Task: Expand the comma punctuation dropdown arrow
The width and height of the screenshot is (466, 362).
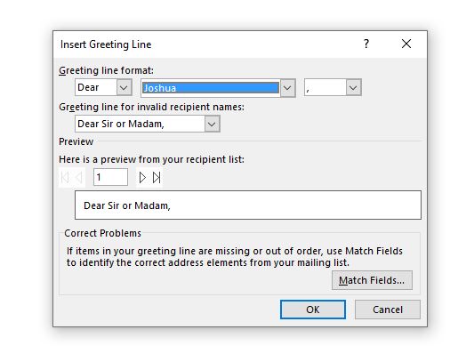Action: click(353, 87)
